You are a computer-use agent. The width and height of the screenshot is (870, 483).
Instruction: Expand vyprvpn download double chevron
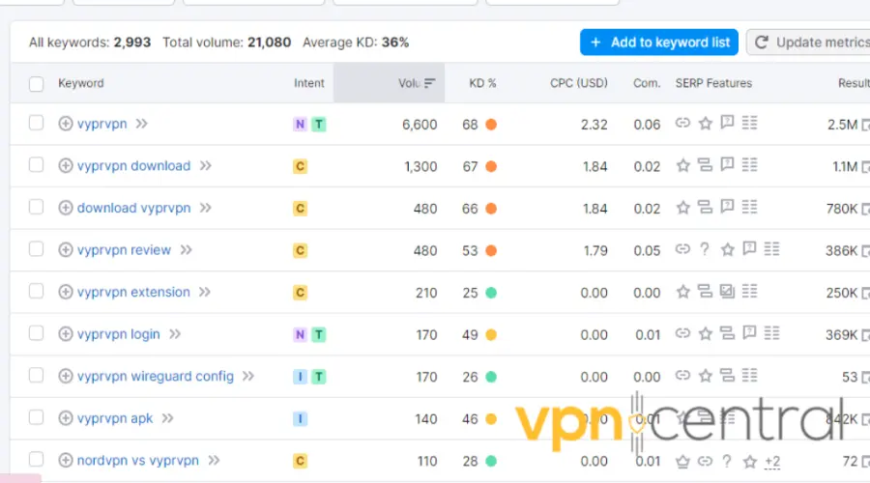[x=205, y=166]
